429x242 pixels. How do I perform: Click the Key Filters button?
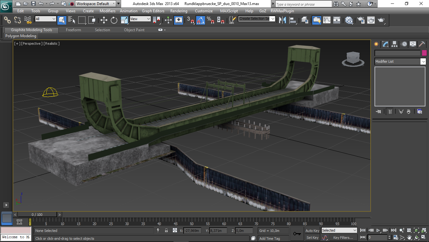point(343,238)
